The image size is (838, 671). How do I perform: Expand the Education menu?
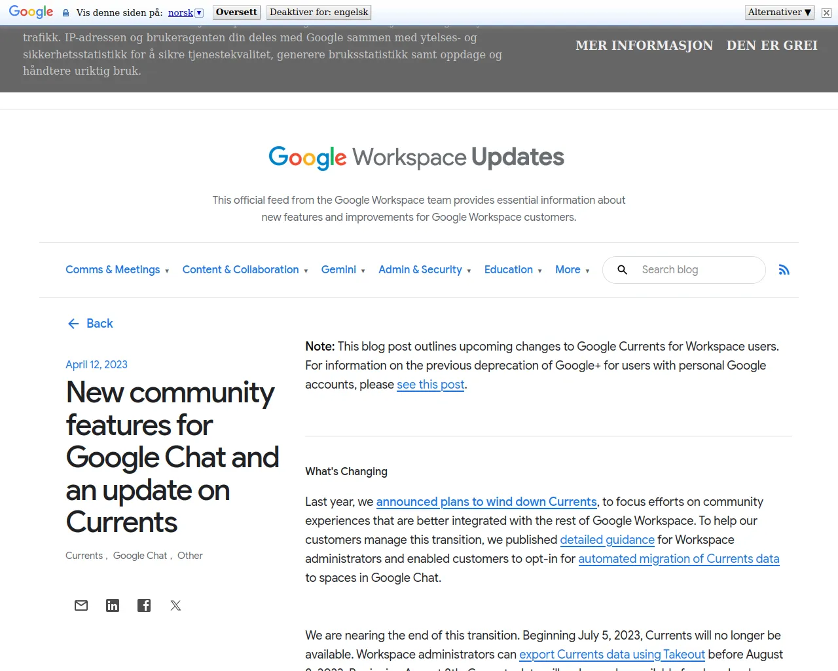(513, 270)
